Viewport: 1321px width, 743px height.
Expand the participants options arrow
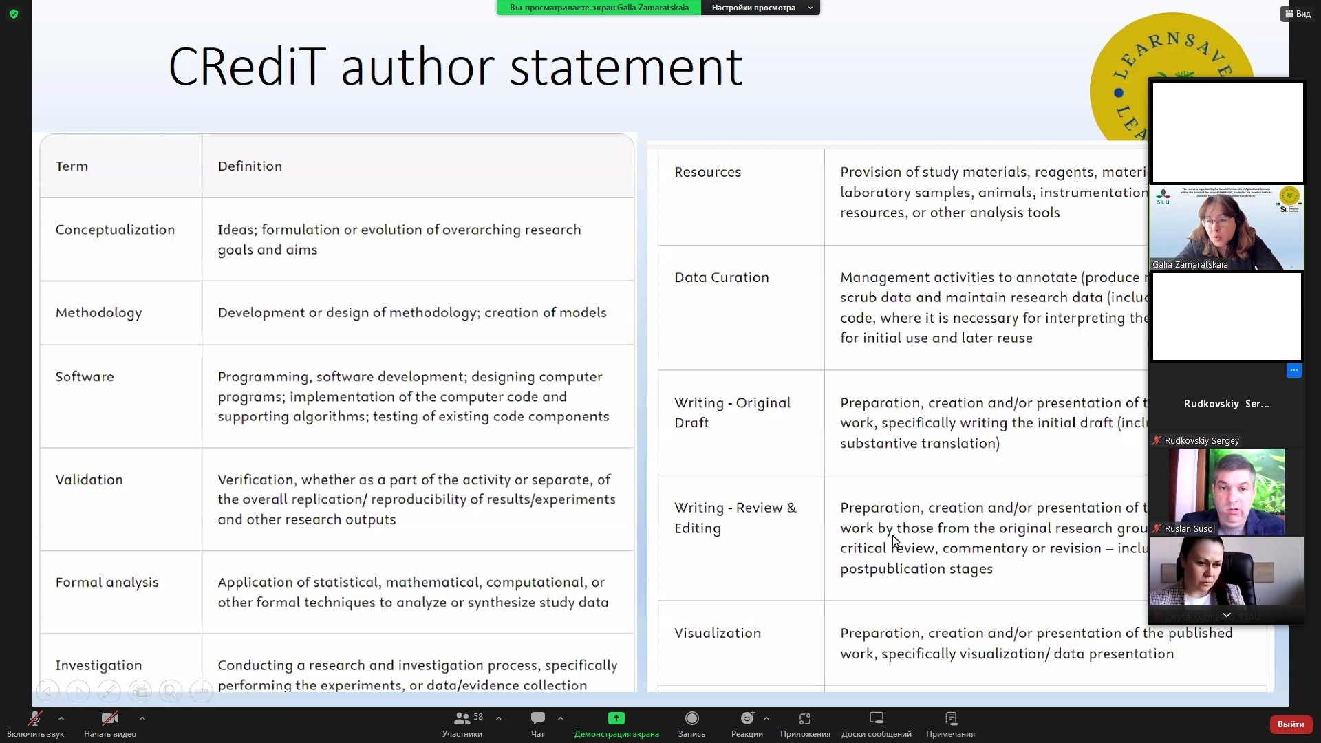499,718
